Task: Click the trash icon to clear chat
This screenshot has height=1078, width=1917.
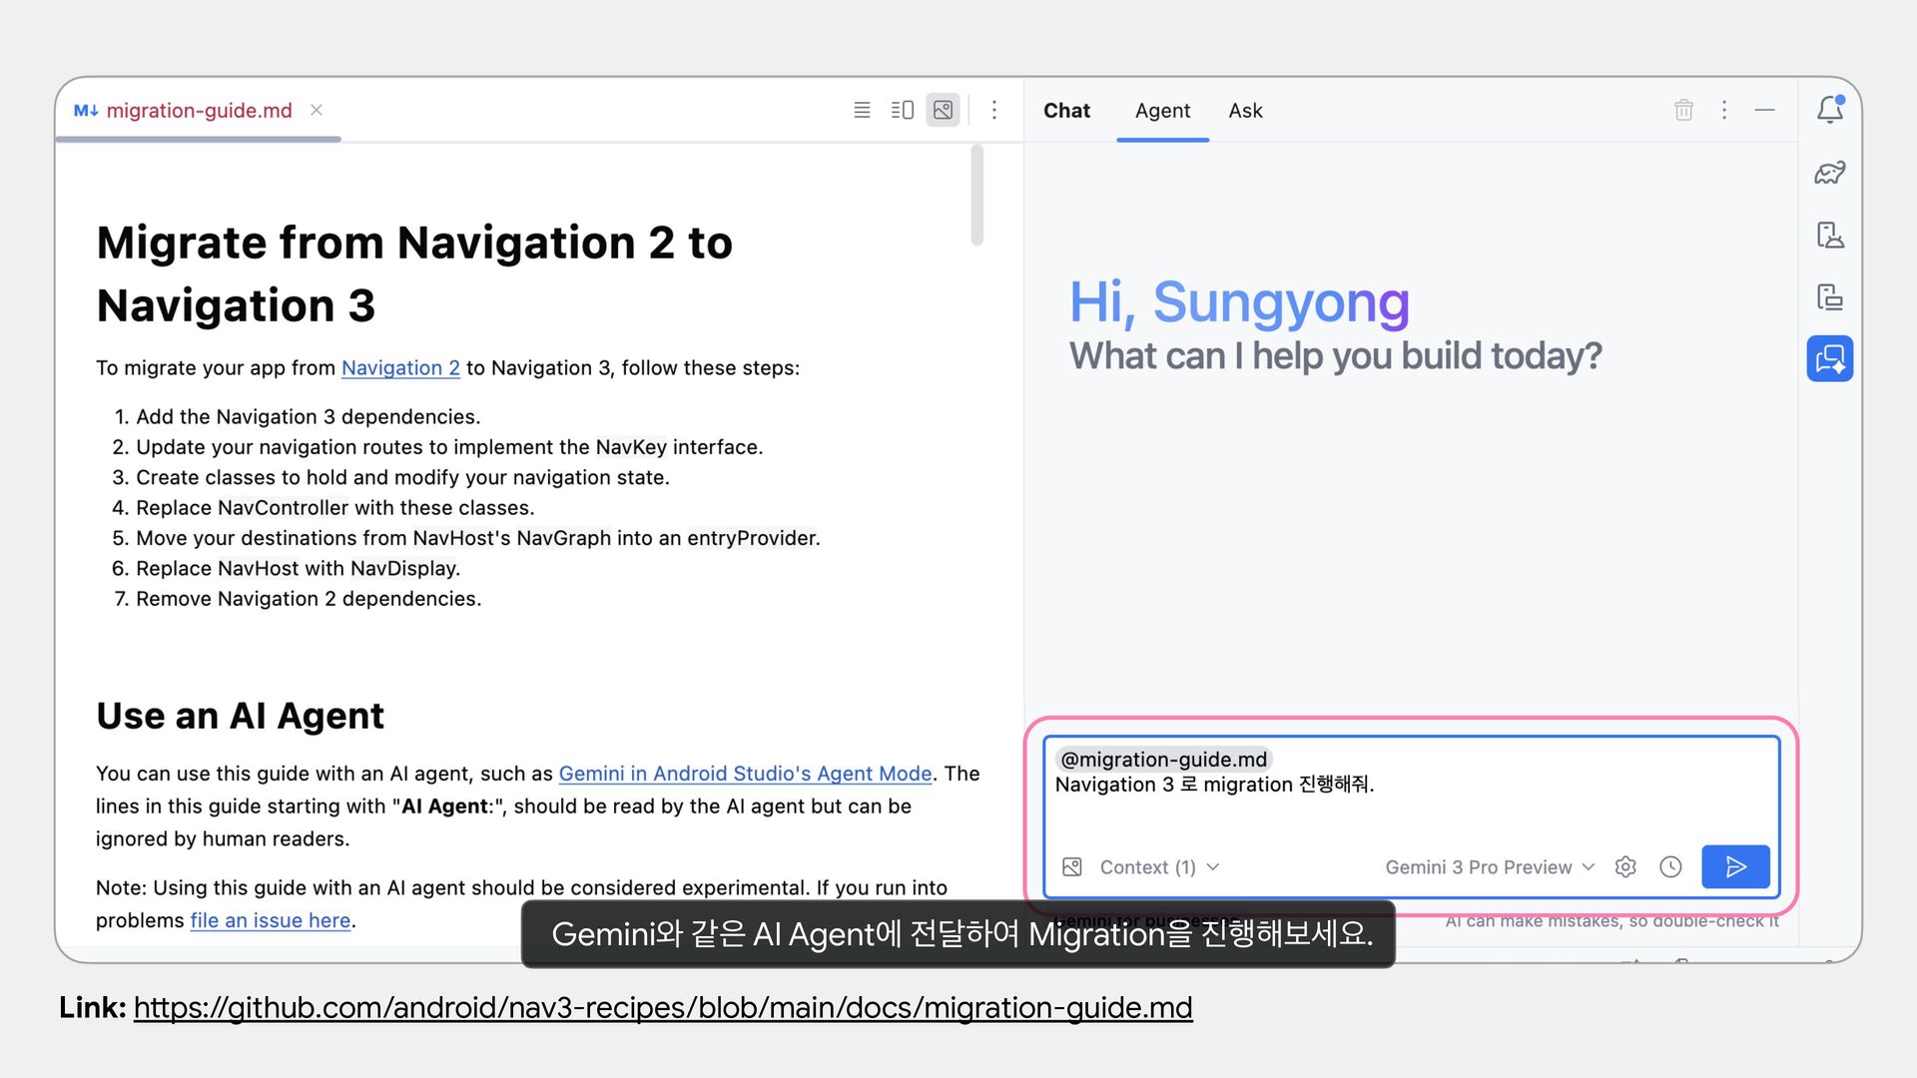Action: pos(1683,110)
